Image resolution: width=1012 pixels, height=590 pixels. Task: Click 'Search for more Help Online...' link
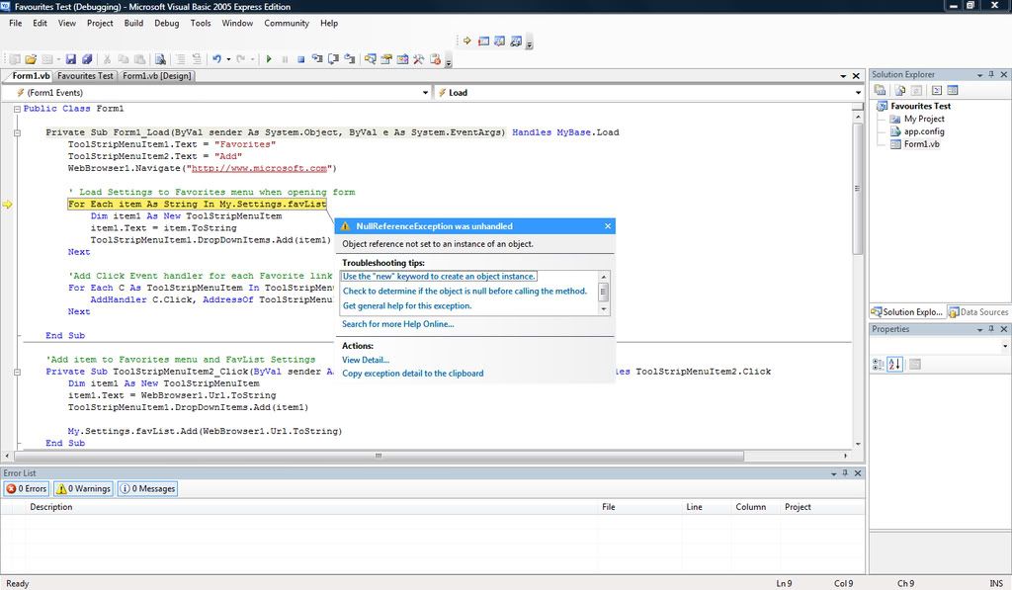click(397, 324)
